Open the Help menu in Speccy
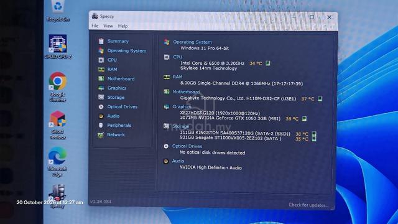This screenshot has height=224, width=398. point(123,26)
